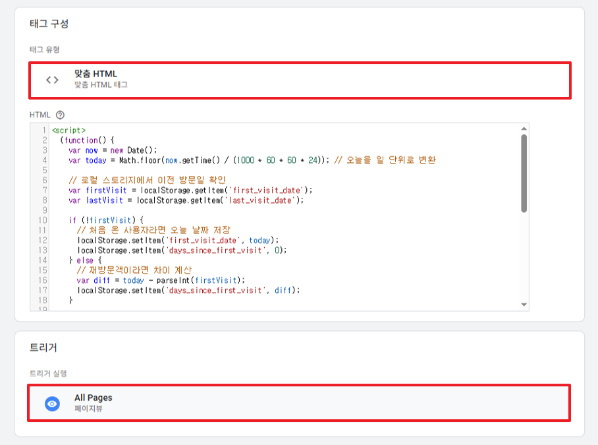Click line number 10 in the gutter
The image size is (598, 445).
pyautogui.click(x=43, y=220)
